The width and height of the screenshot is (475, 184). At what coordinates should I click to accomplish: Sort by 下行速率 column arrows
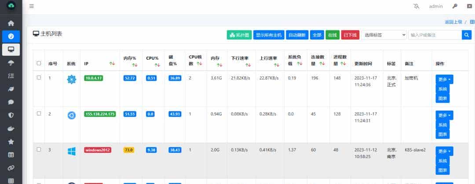tap(248, 65)
